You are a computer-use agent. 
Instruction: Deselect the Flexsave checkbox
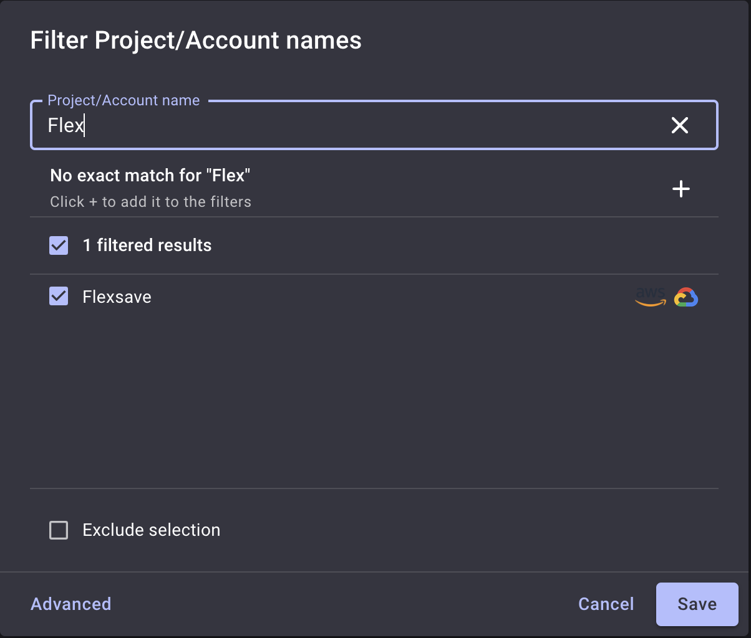(x=59, y=297)
